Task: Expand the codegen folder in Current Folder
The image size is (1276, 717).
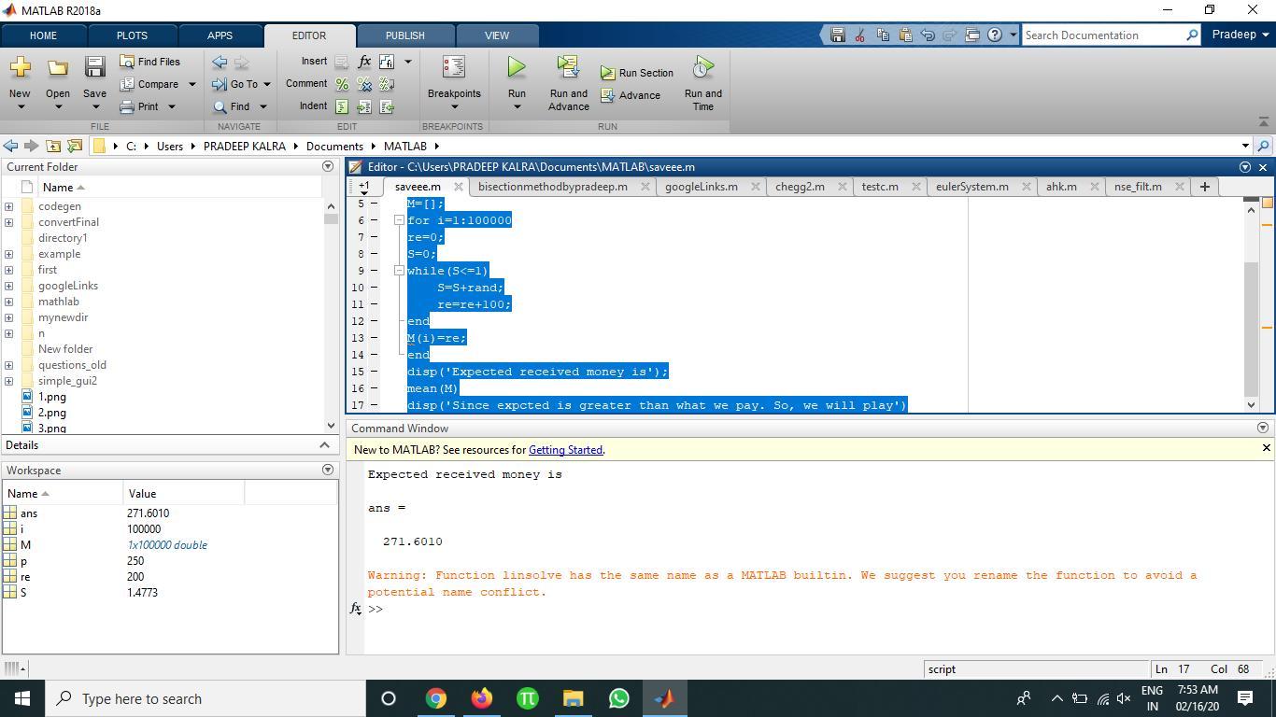Action: click(x=9, y=206)
